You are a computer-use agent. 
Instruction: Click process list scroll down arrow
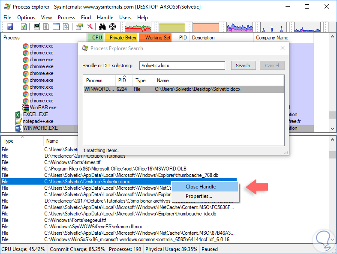point(332,129)
